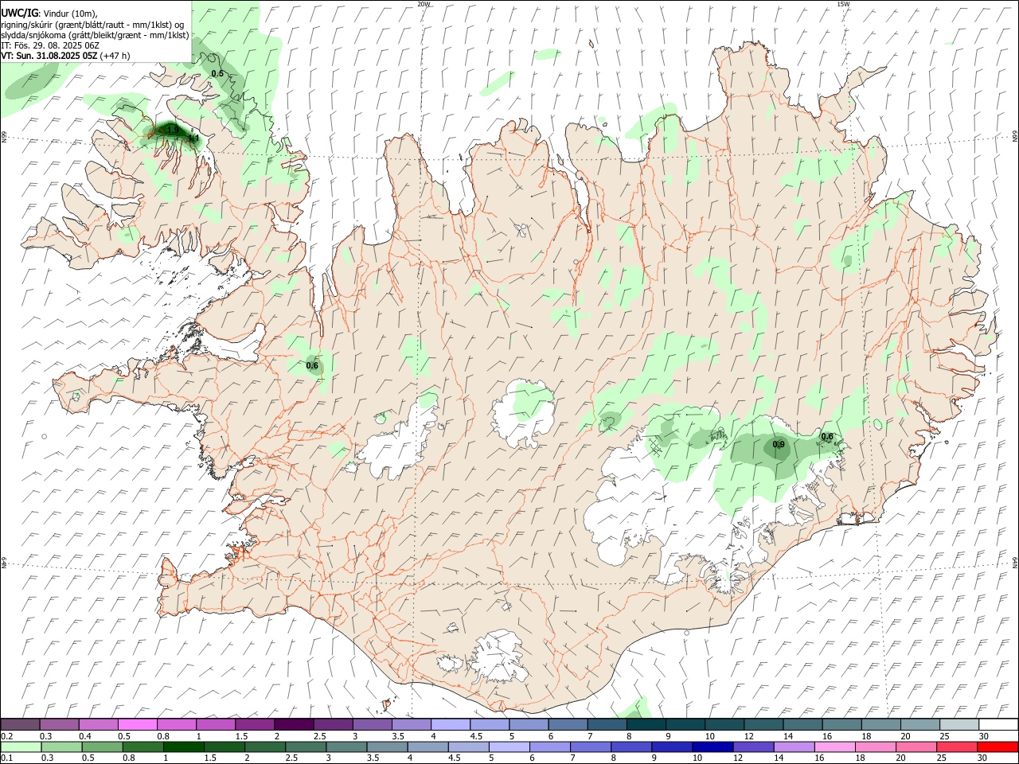Image resolution: width=1019 pixels, height=764 pixels.
Task: Click the 0.6 value beside the 0.9 value
Action: tap(827, 436)
